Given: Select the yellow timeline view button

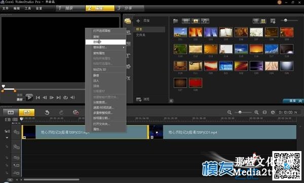Looking at the screenshot, I should click(27, 112).
